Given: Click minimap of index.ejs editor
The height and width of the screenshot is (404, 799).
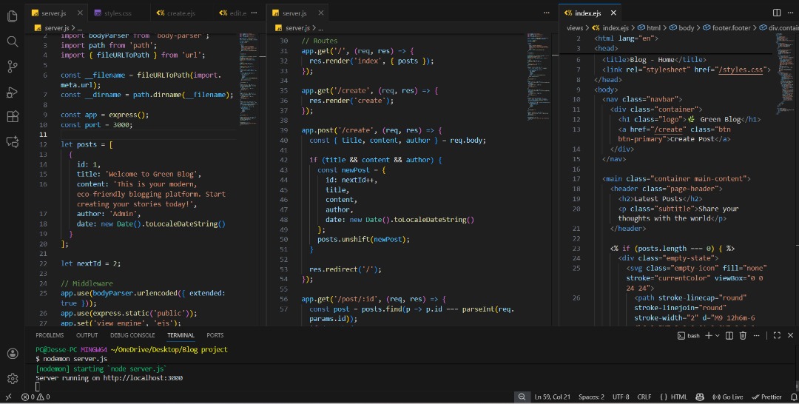Looking at the screenshot, I should pos(784,73).
